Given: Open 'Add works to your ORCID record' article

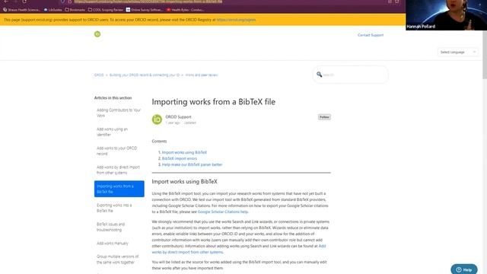Looking at the screenshot, I should (116, 151).
